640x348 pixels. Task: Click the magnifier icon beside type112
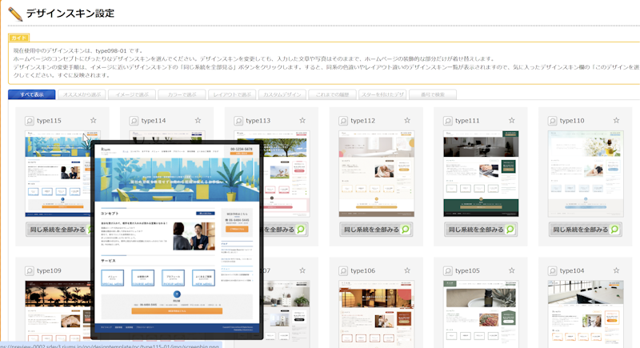[x=343, y=121]
